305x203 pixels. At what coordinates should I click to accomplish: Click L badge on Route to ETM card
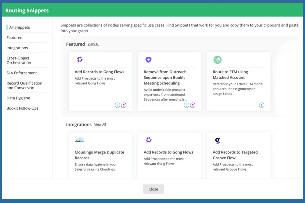(262, 105)
